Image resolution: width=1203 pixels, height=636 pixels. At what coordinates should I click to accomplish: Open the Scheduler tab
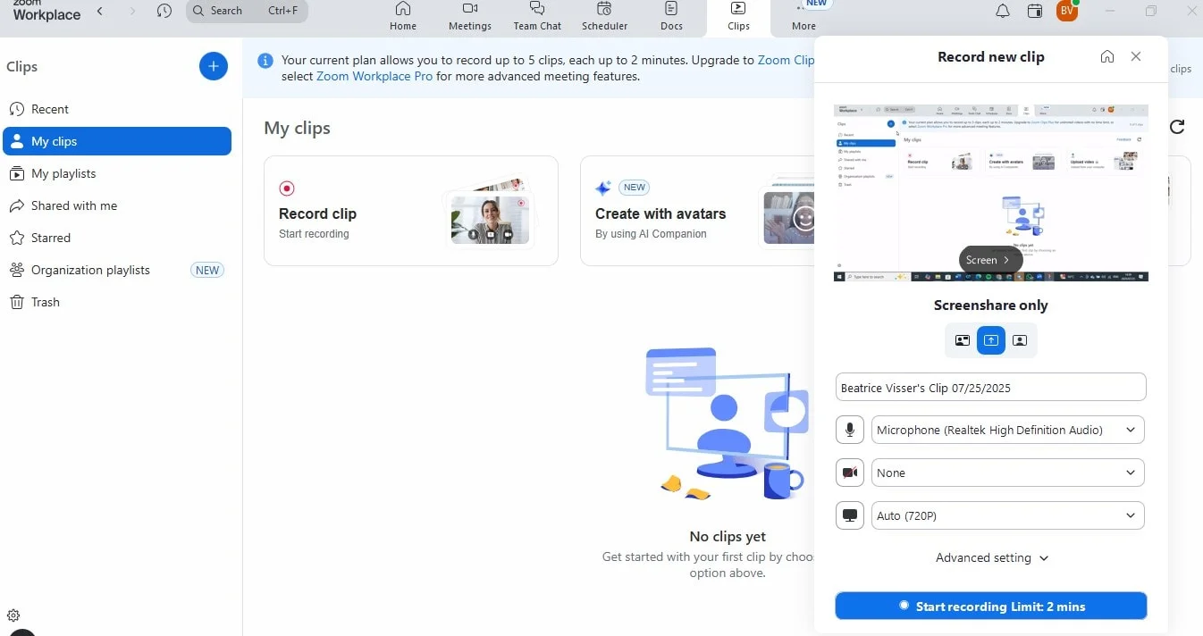tap(605, 17)
